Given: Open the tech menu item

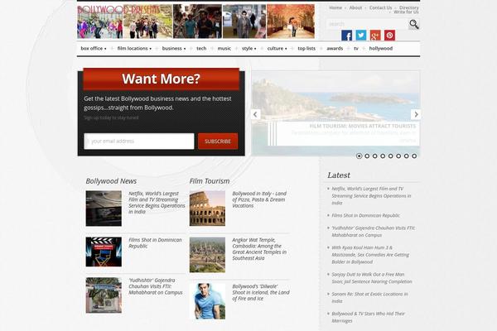Looking at the screenshot, I should (x=201, y=49).
